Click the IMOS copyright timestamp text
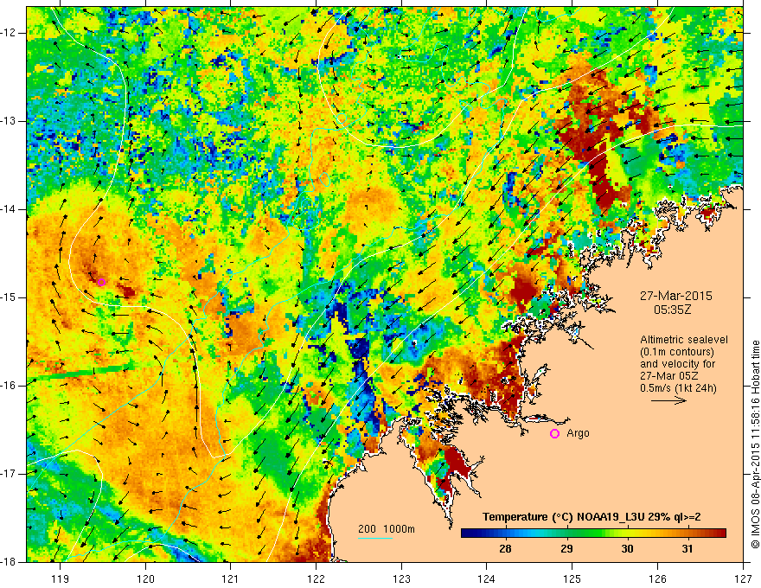761x588 pixels. click(x=755, y=444)
